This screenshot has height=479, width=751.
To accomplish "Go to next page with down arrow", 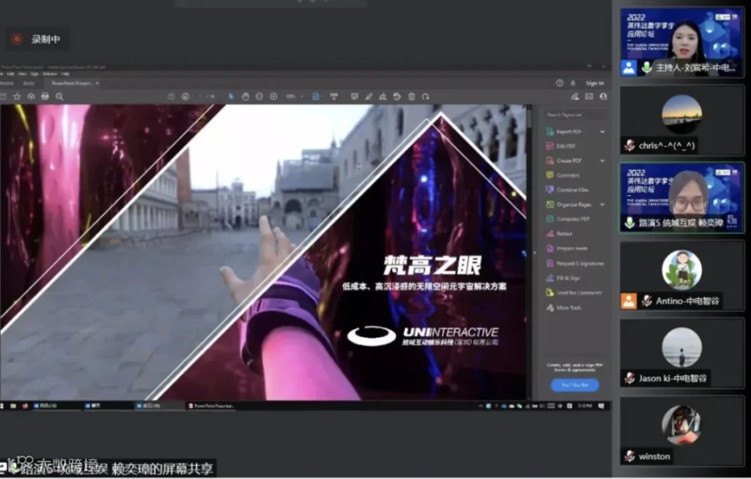I will 185,96.
